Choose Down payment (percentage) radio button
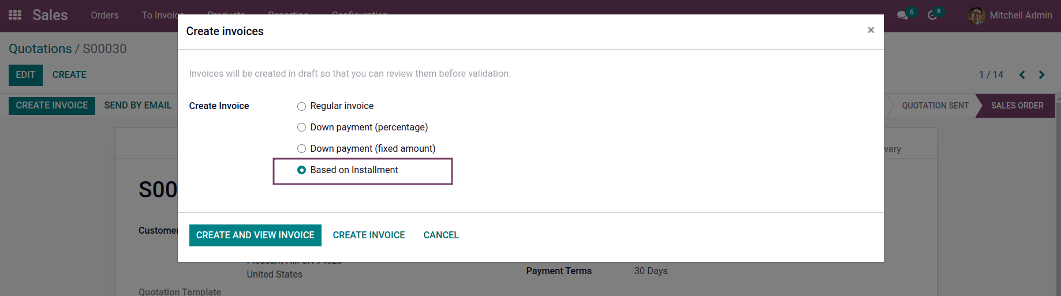The image size is (1061, 296). (x=301, y=128)
